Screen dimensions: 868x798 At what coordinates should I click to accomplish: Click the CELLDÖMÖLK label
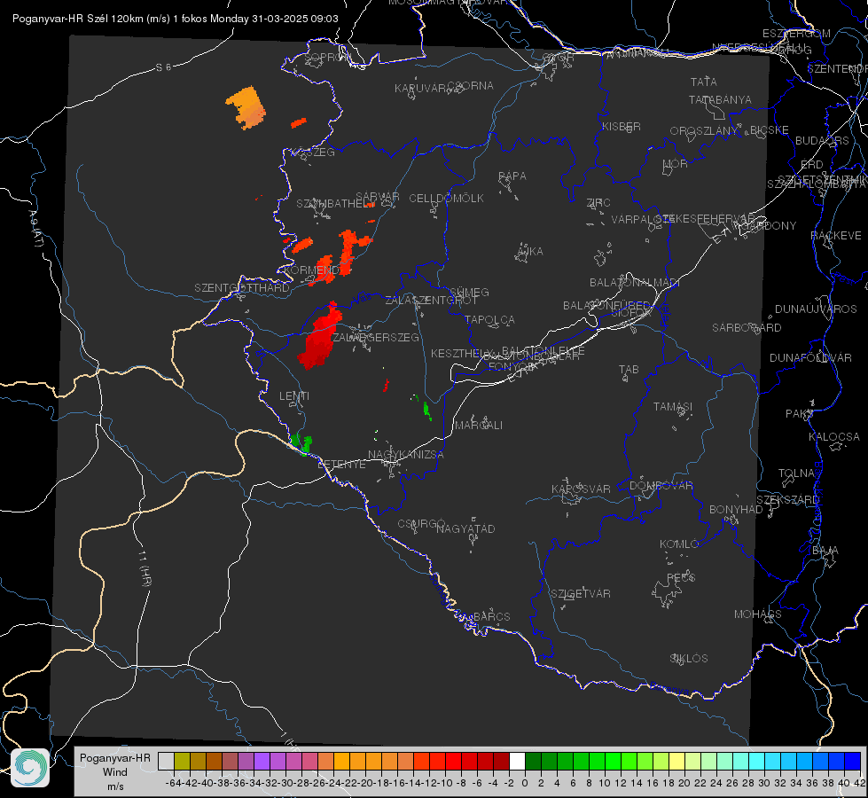[x=446, y=199]
